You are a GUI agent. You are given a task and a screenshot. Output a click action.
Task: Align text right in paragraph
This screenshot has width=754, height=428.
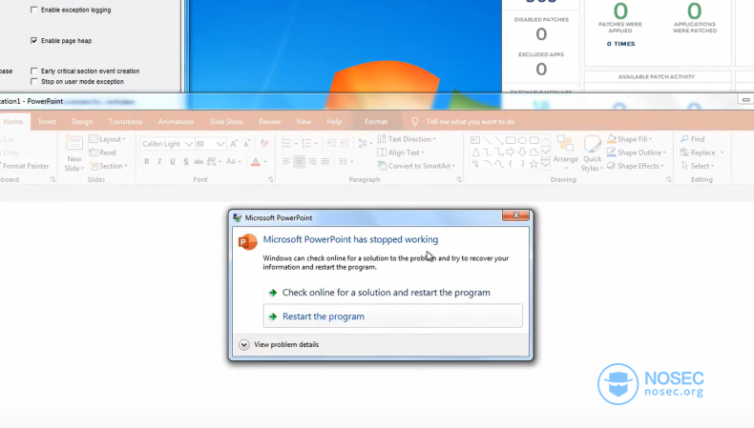(312, 161)
